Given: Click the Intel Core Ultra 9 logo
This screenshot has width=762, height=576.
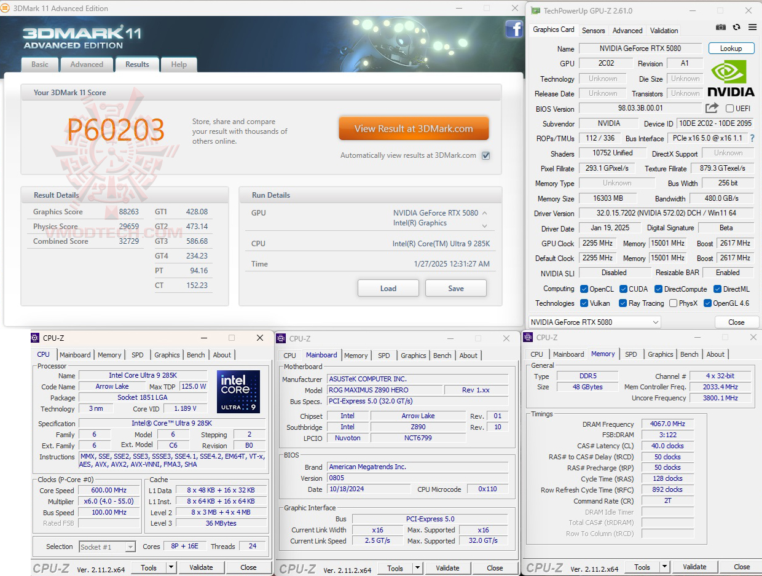Looking at the screenshot, I should pyautogui.click(x=238, y=392).
